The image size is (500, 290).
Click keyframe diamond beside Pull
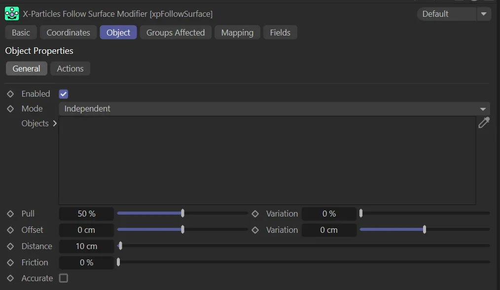10,214
